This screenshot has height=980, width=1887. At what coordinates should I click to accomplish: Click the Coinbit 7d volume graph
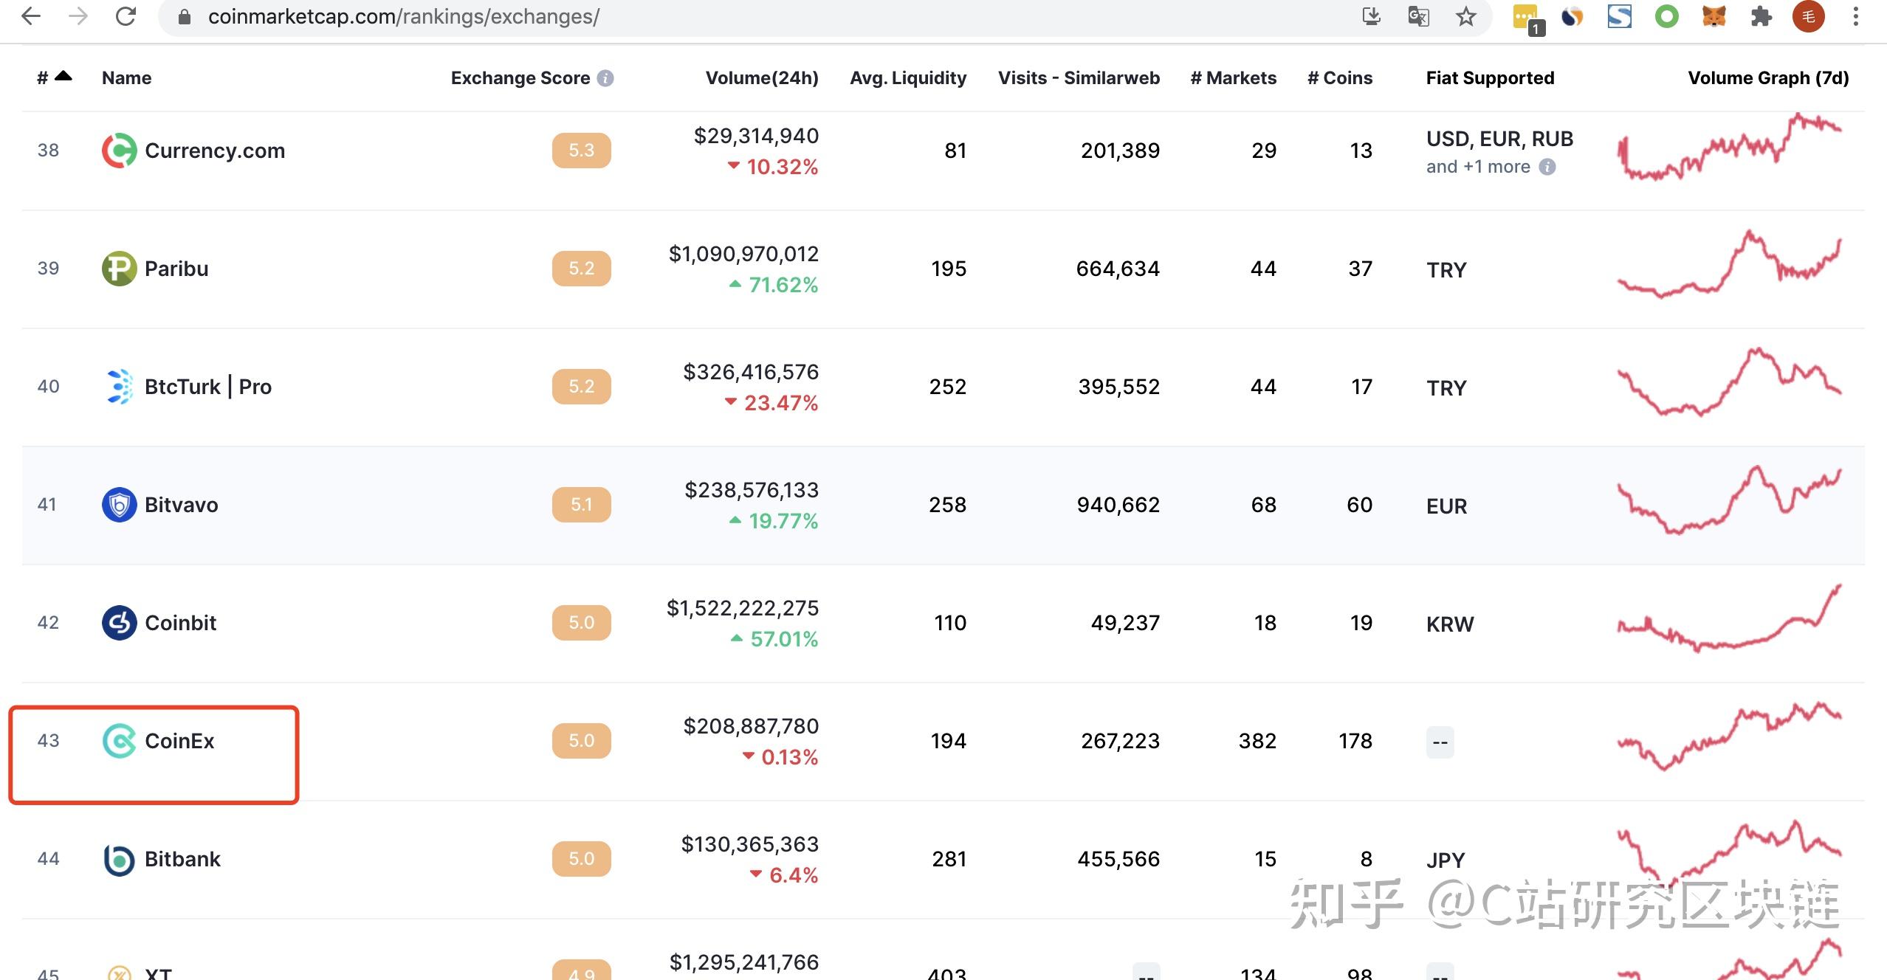tap(1729, 618)
